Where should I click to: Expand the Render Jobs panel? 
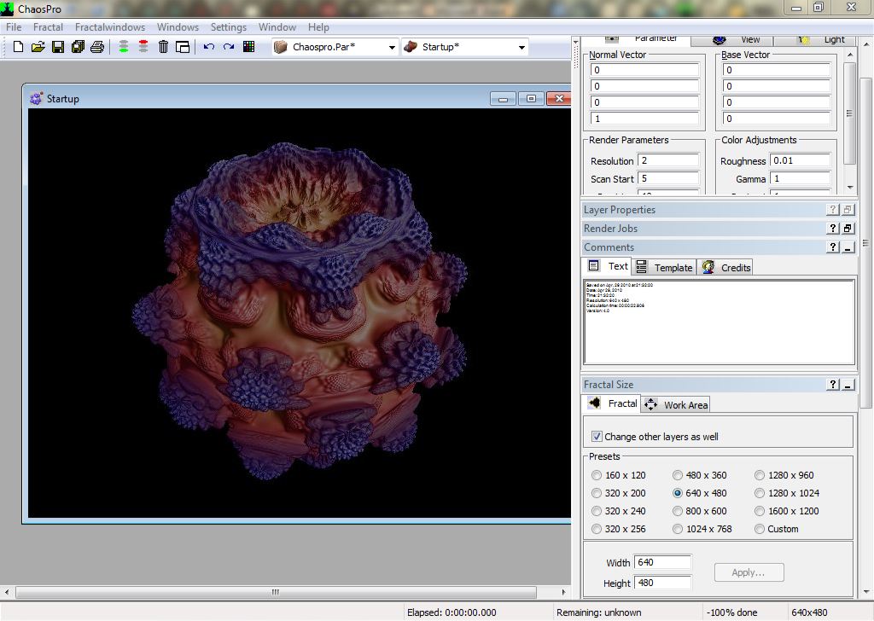coord(847,229)
